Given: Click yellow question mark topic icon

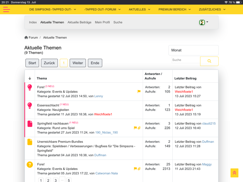Looking at the screenshot, I should (x=30, y=165).
